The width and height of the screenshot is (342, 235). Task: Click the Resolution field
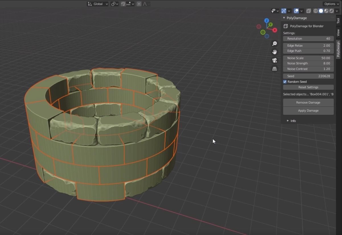pos(308,39)
